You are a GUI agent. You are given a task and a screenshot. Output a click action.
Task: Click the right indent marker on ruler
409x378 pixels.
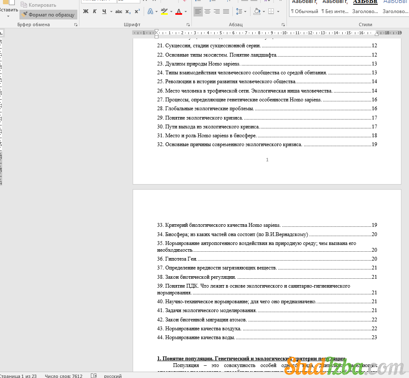click(376, 34)
